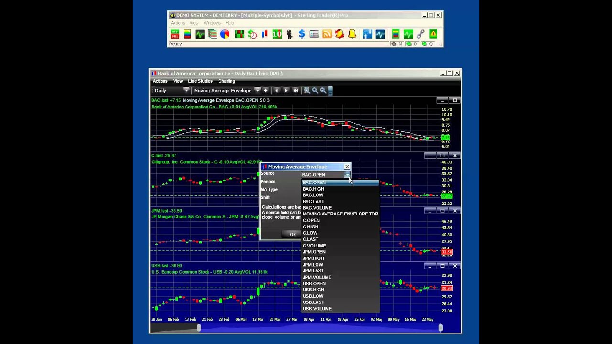Viewport: 612px width, 344px height.
Task: Close the Moving Average Envelope dialog
Action: click(347, 167)
